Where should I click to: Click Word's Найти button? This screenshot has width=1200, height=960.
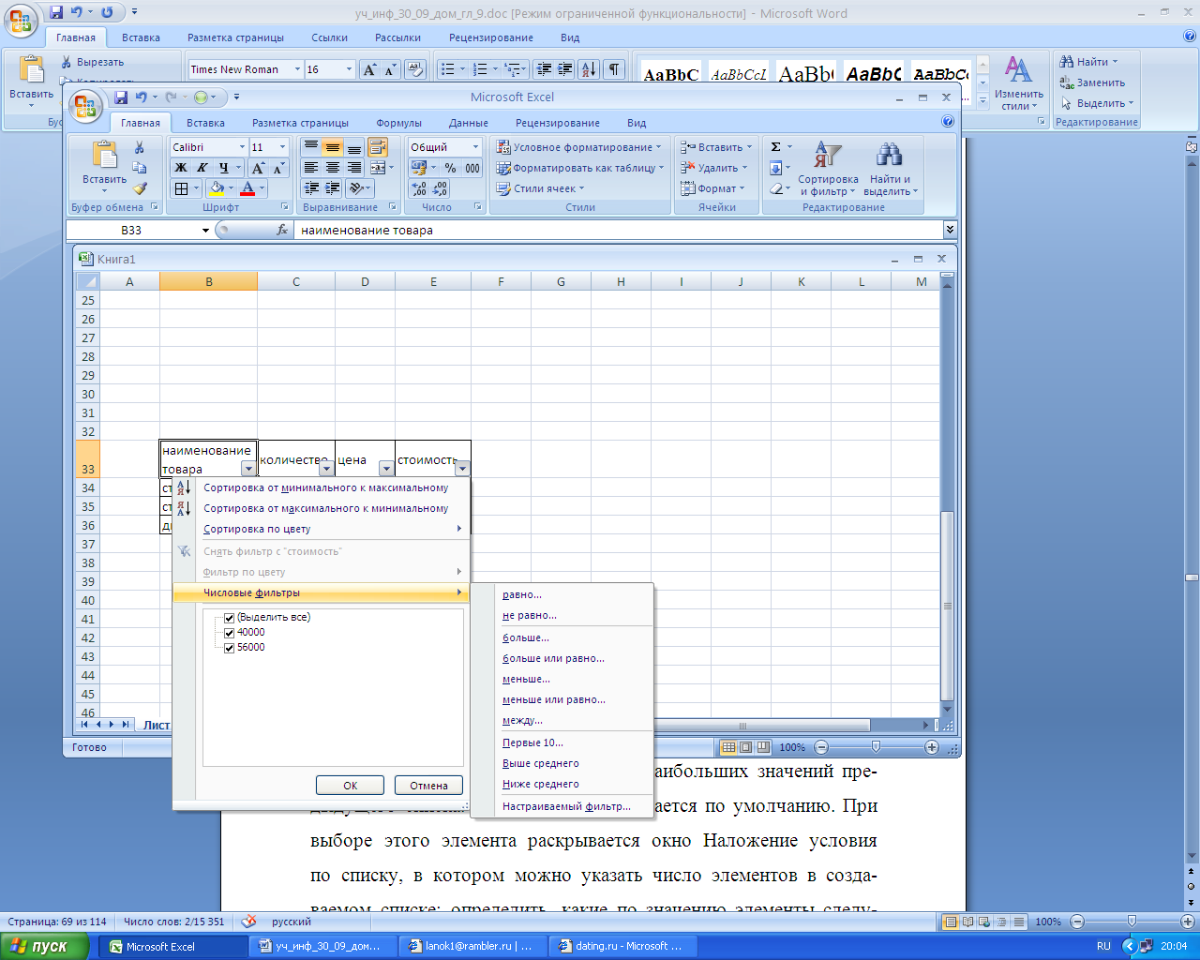coord(1089,62)
